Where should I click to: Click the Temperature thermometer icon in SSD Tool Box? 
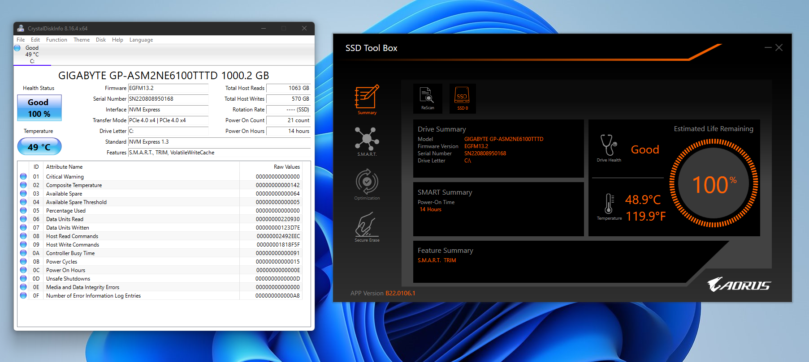click(609, 204)
